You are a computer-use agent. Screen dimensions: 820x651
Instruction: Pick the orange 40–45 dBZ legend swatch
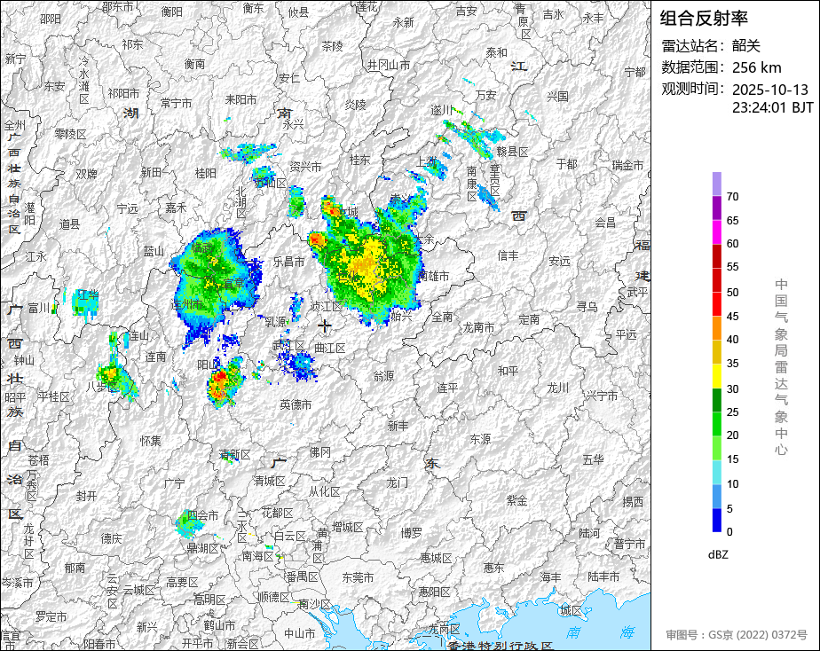(716, 328)
